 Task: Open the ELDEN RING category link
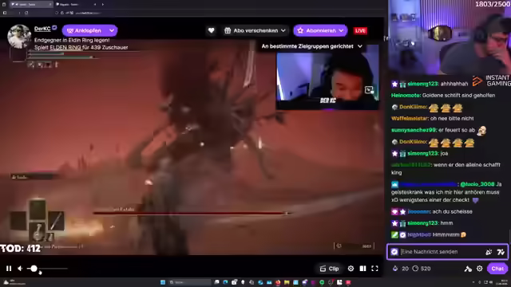[65, 48]
